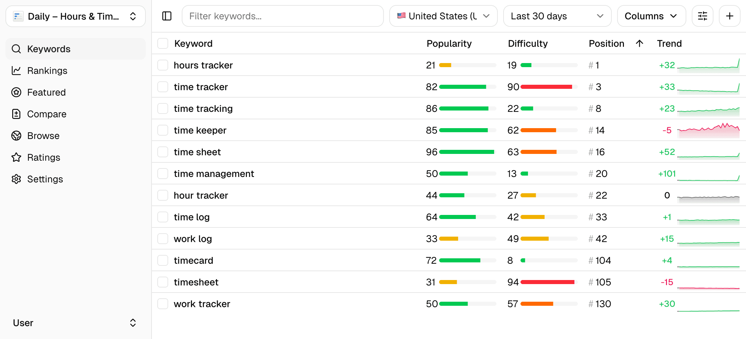
Task: Select the checkbox for 'time tracker'
Action: tap(162, 86)
